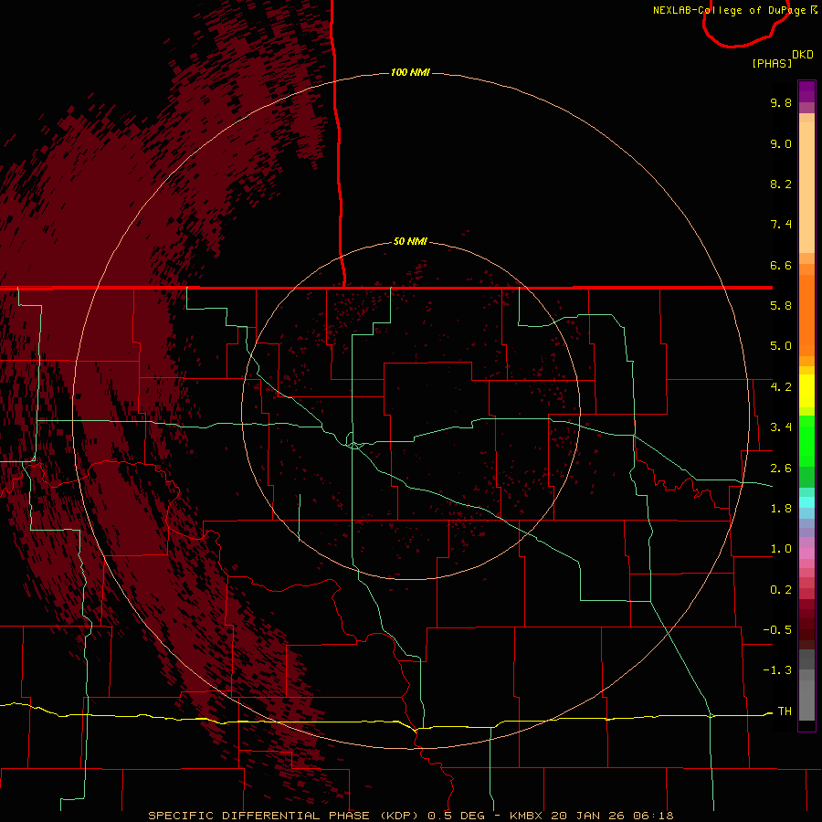Click the 9.0 scale value
The image size is (822, 822).
click(x=781, y=143)
